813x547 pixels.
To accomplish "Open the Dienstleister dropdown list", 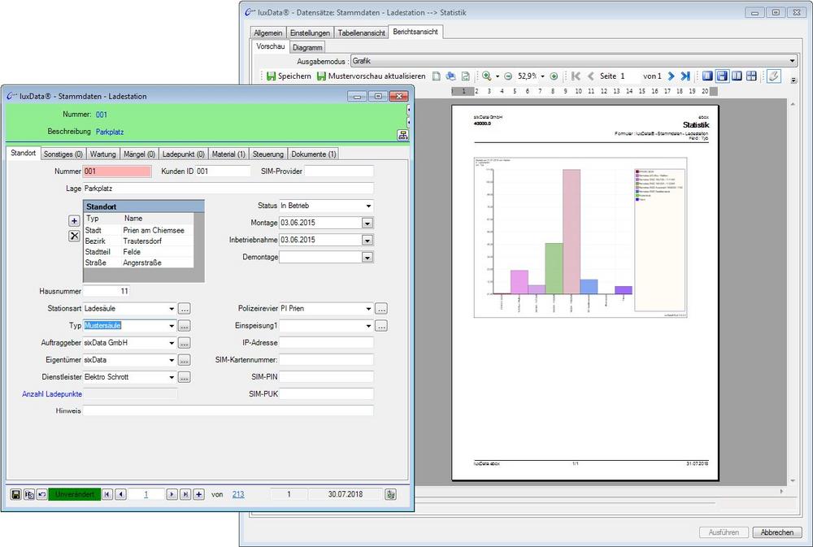I will (x=171, y=377).
